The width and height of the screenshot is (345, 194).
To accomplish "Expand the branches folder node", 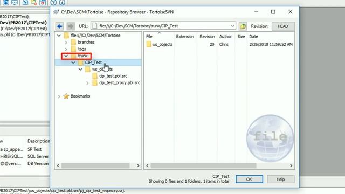I will 66,42.
